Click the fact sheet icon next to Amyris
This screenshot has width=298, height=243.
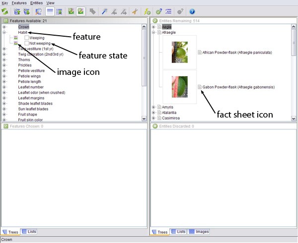tap(159, 107)
